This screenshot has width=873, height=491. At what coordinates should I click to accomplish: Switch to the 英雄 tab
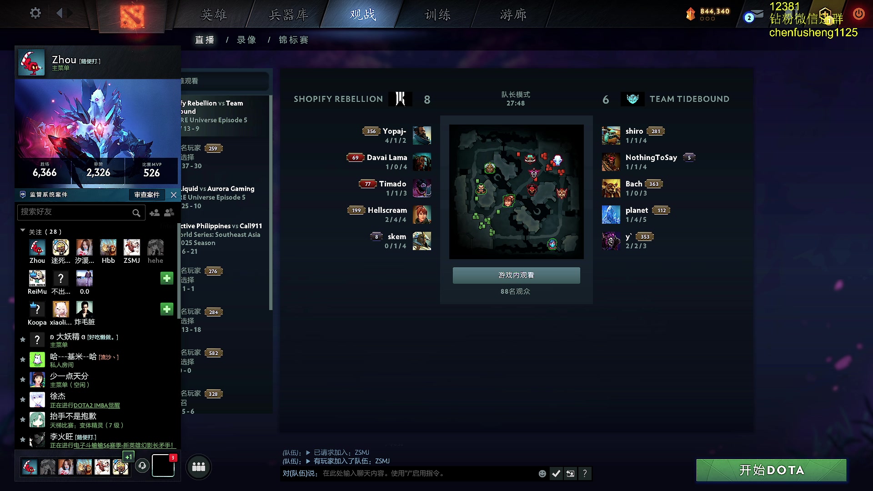pyautogui.click(x=214, y=15)
